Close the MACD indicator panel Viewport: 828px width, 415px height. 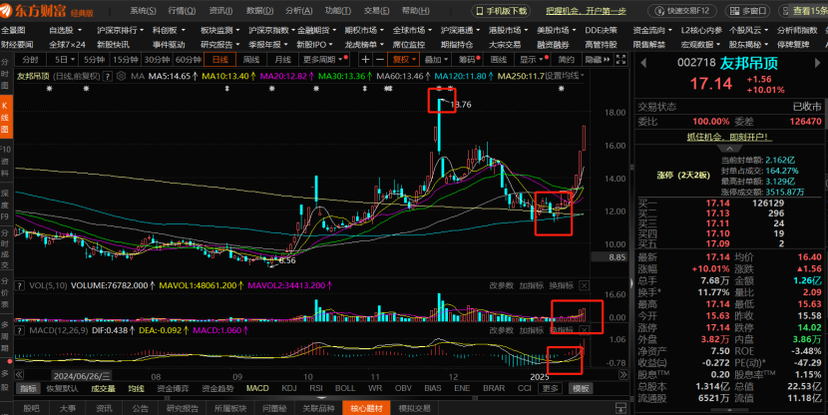click(x=584, y=330)
